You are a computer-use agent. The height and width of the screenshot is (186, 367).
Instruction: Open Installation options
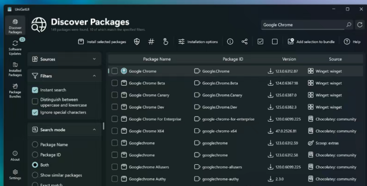198,41
